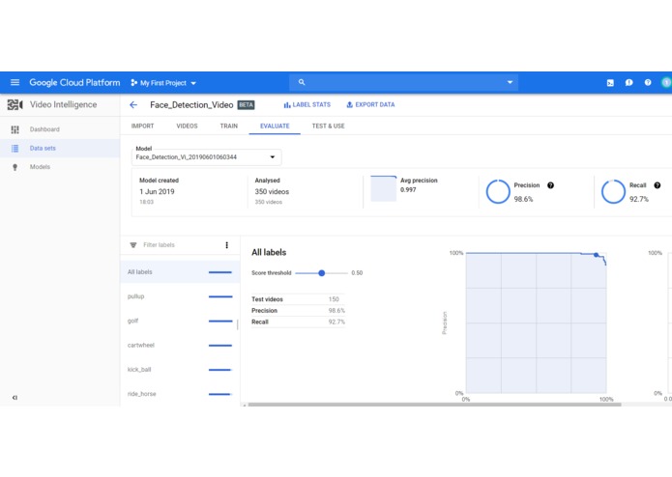Click the Recall help icon
The image size is (672, 477).
[657, 185]
